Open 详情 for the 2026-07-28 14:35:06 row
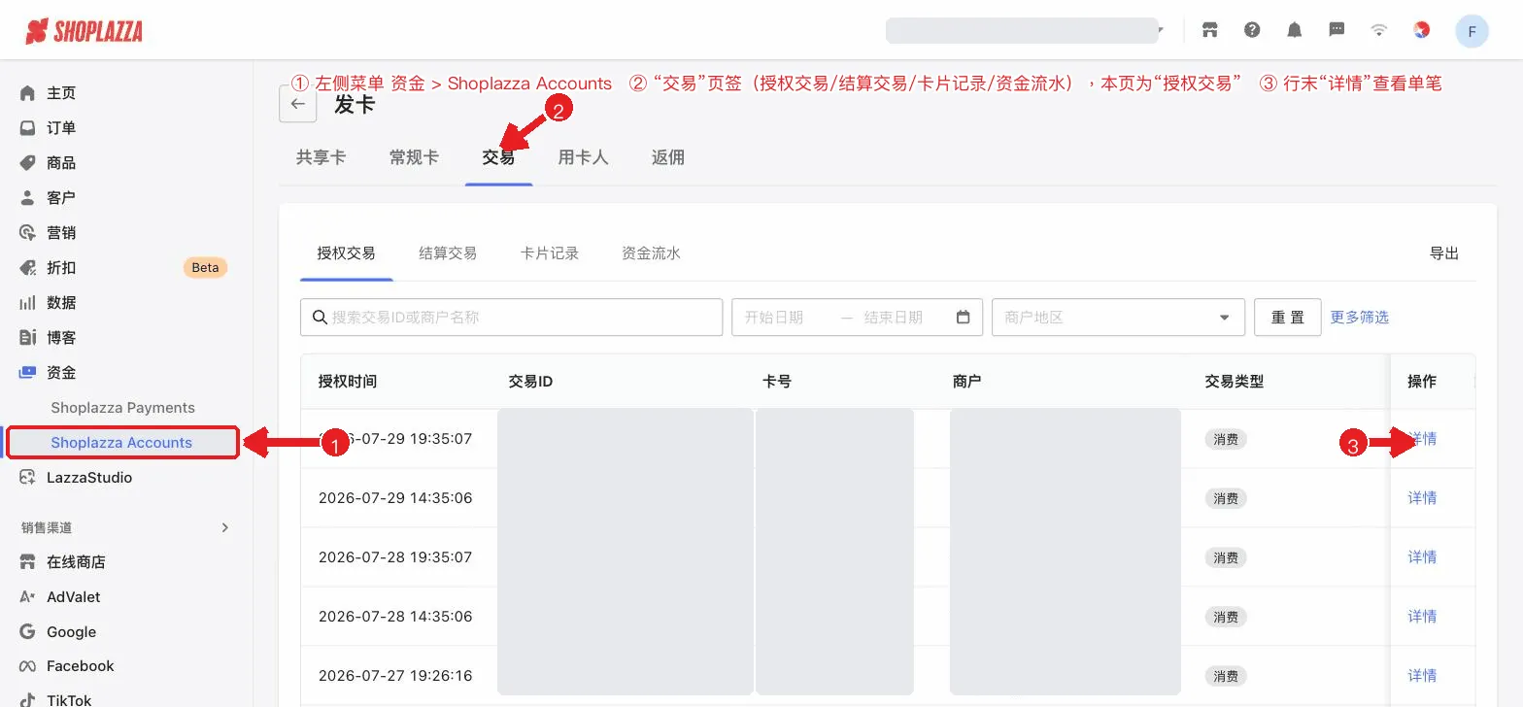 click(x=1422, y=617)
